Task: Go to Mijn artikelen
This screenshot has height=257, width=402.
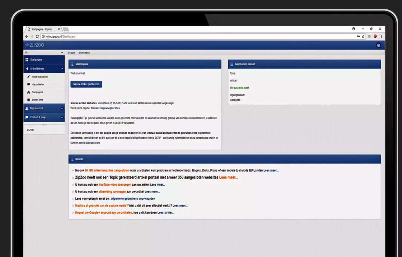Action: coord(38,85)
